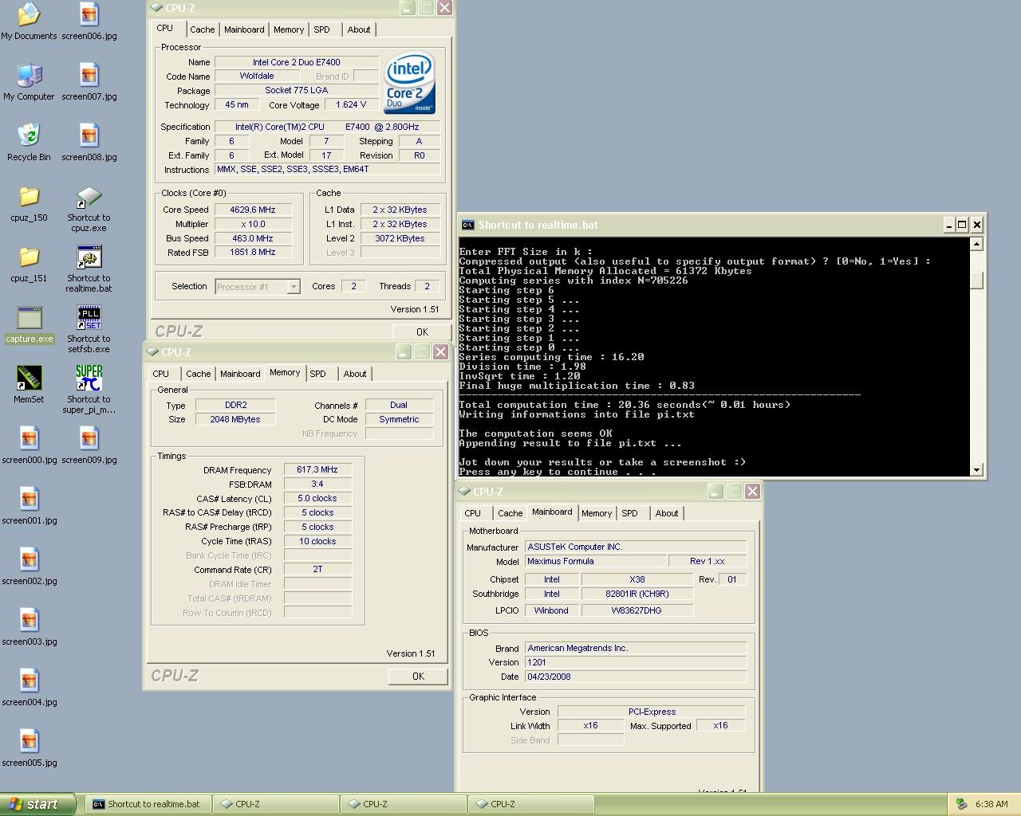The height and width of the screenshot is (816, 1021).
Task: Activate the third CPU-Z taskbar button
Action: point(530,804)
